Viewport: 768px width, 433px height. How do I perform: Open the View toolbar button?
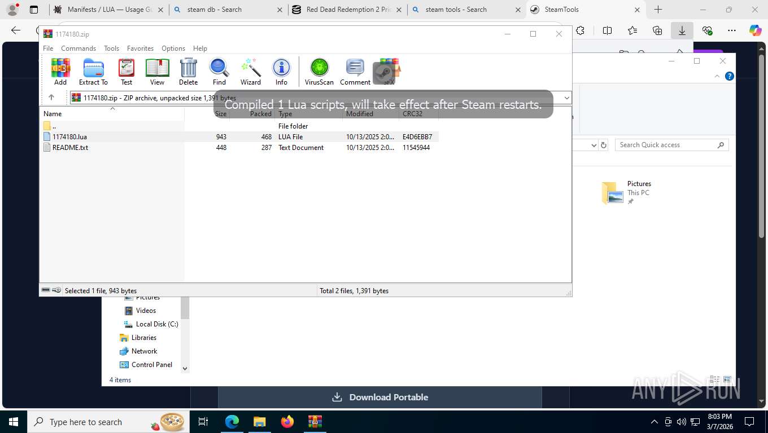(157, 72)
